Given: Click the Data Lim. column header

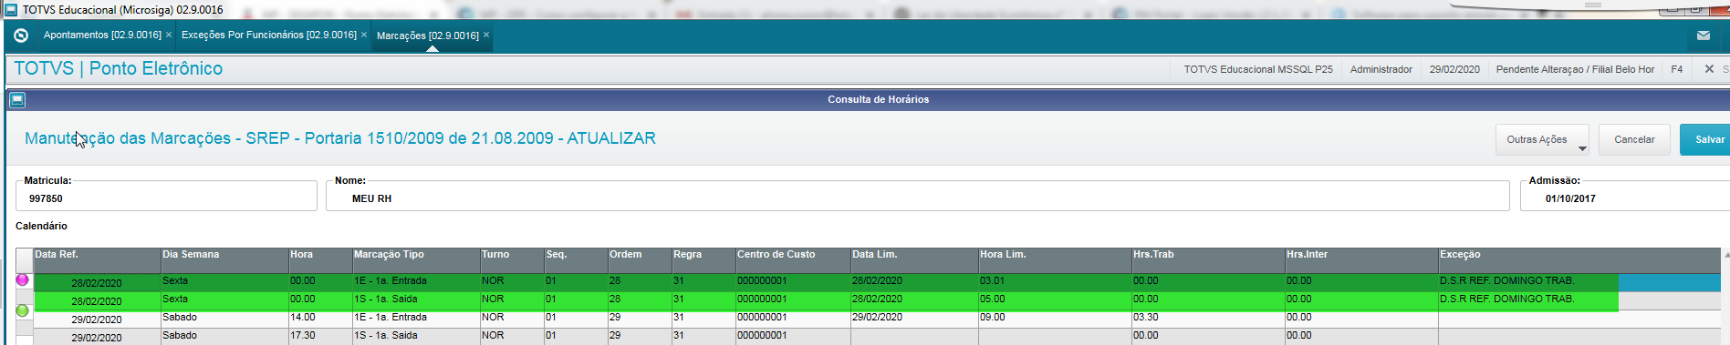Looking at the screenshot, I should pos(914,260).
